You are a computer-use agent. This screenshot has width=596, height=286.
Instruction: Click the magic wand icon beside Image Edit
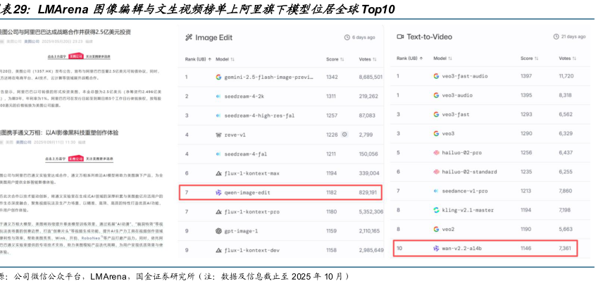click(x=188, y=37)
